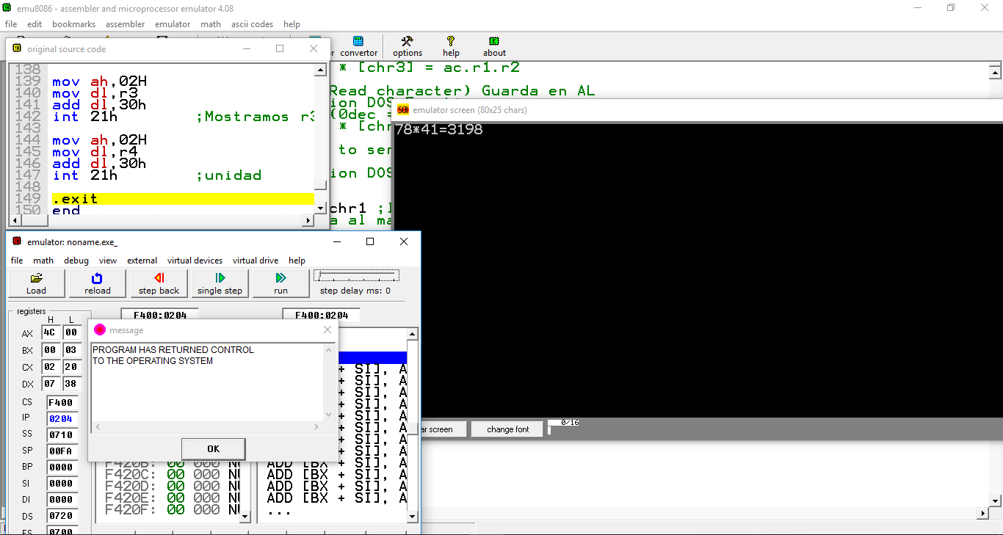Viewport: 1003px width, 535px height.
Task: Click output text 78*41=3198 on emulator screen
Action: tap(438, 130)
